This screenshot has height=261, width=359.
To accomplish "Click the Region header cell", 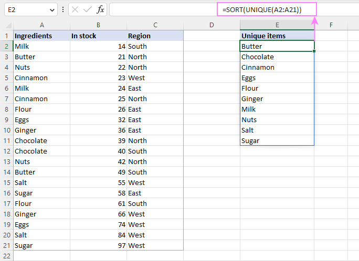I will [155, 36].
